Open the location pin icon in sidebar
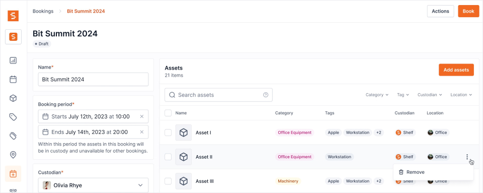The width and height of the screenshot is (483, 193). click(13, 155)
